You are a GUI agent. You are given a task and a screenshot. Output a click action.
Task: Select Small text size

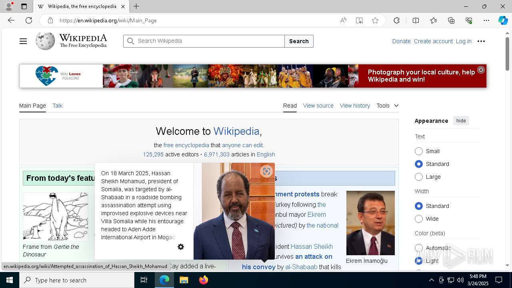(419, 151)
